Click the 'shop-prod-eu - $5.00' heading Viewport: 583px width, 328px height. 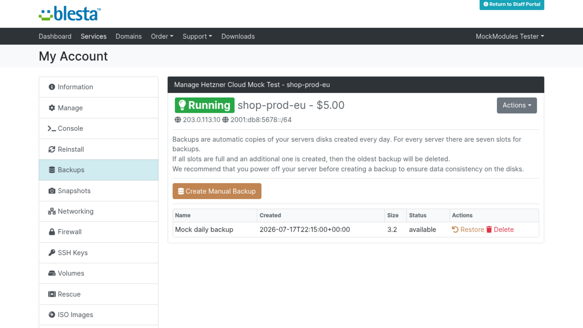click(291, 105)
